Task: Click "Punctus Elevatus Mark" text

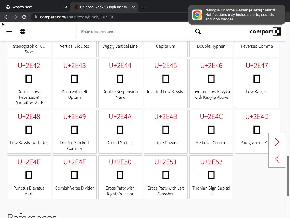Action: (29, 191)
